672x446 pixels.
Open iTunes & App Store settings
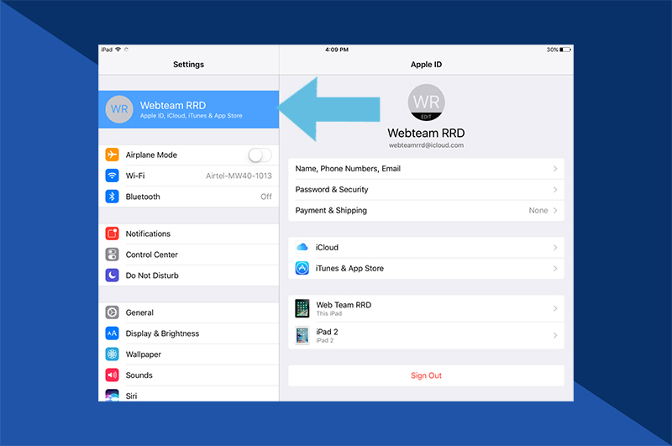426,269
